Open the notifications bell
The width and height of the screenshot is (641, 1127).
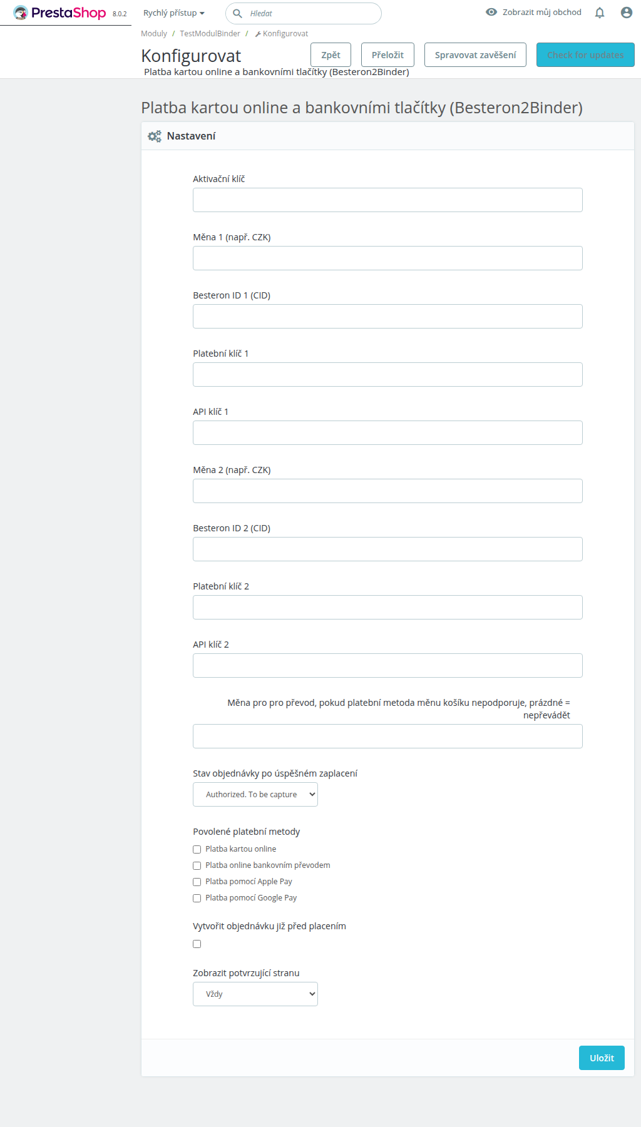tap(600, 13)
